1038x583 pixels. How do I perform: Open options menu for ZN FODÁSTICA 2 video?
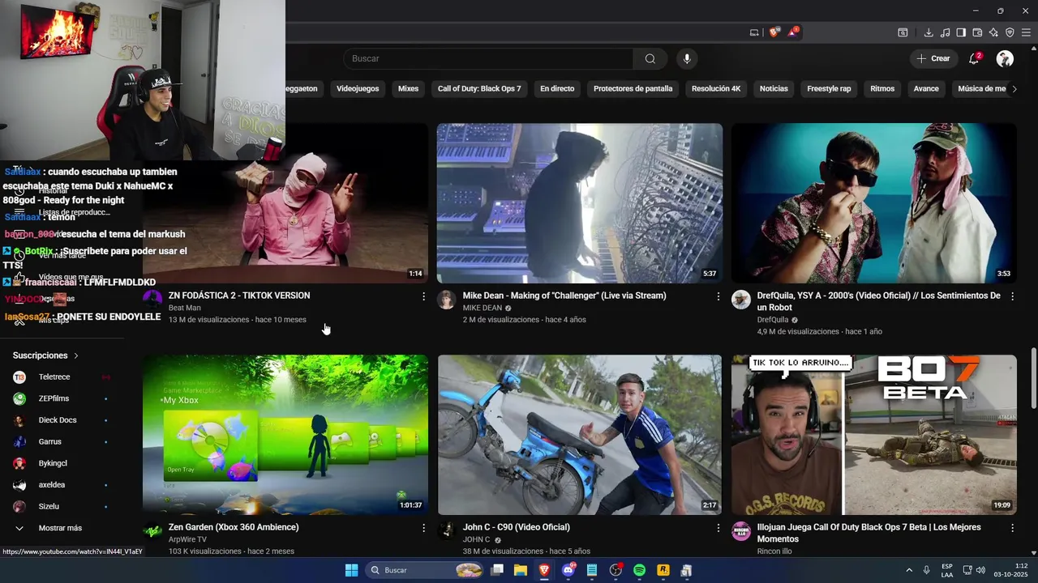click(423, 296)
